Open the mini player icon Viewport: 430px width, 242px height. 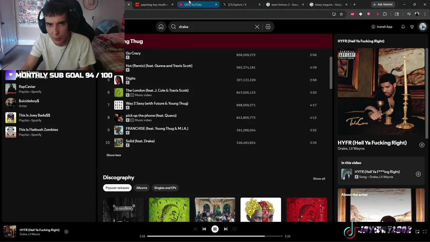[x=418, y=232]
